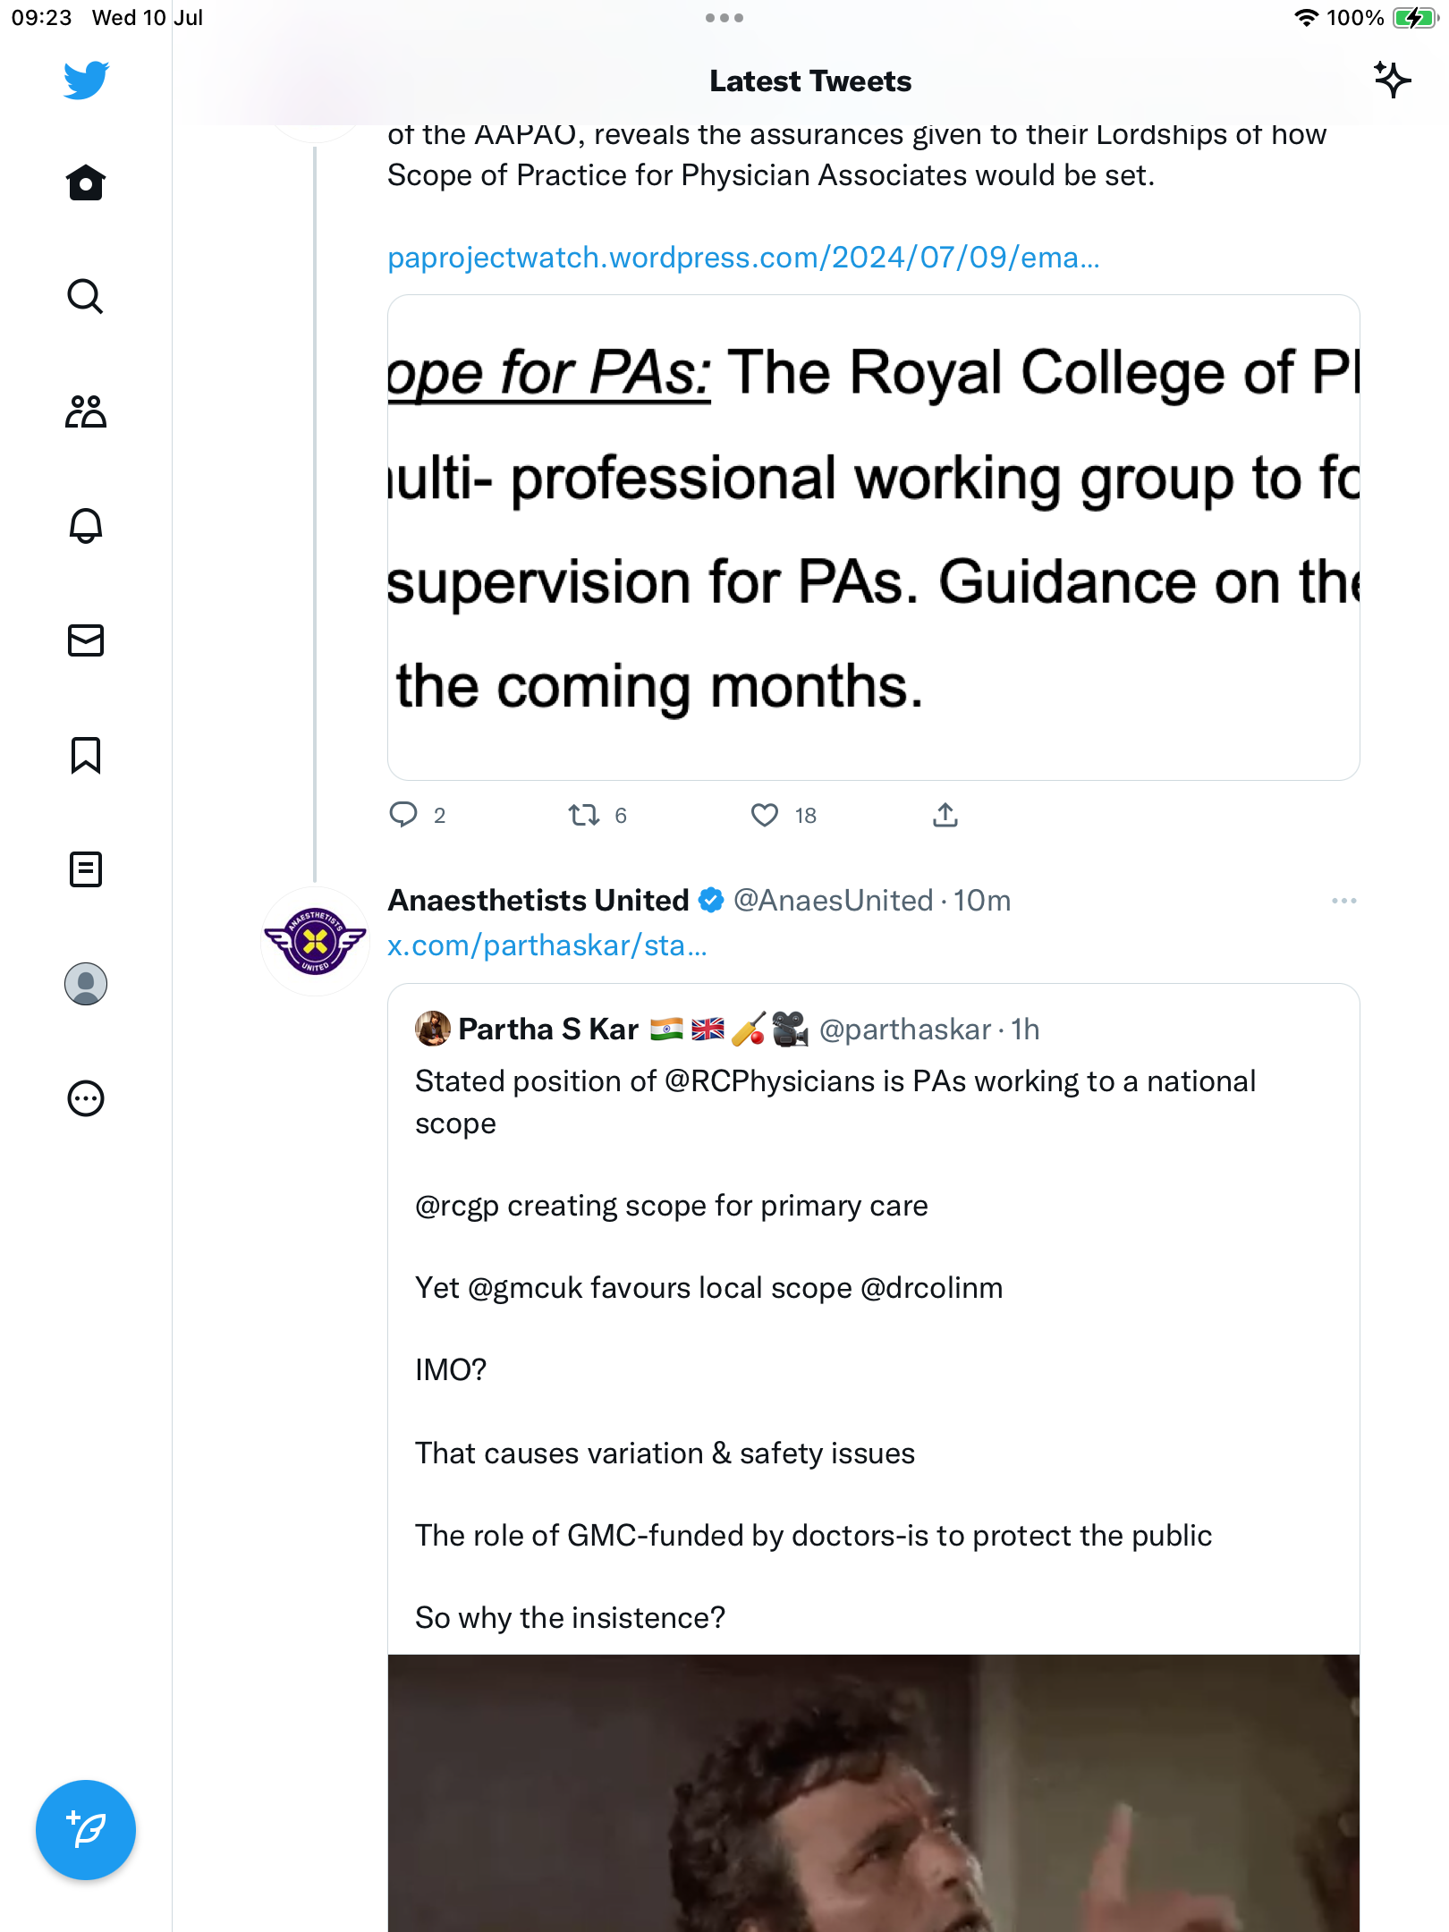
Task: Retweet the tweet with 6 retweets
Action: pyautogui.click(x=584, y=815)
